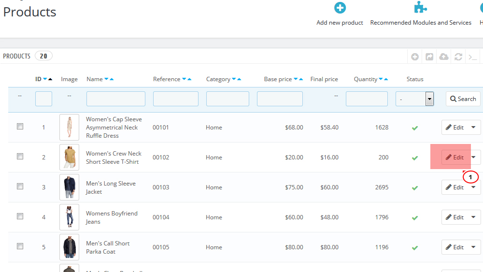Sort Category column ascending
This screenshot has height=272, width=483.
[x=239, y=79]
